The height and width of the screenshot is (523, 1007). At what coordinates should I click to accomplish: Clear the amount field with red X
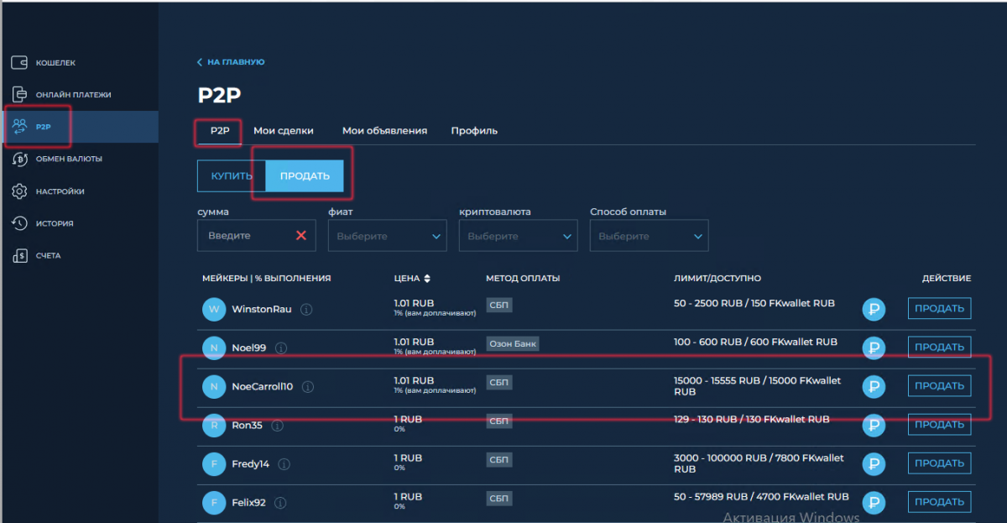click(x=300, y=236)
